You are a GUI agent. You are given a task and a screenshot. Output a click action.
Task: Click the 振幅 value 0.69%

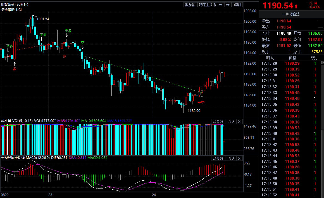(x=285, y=39)
